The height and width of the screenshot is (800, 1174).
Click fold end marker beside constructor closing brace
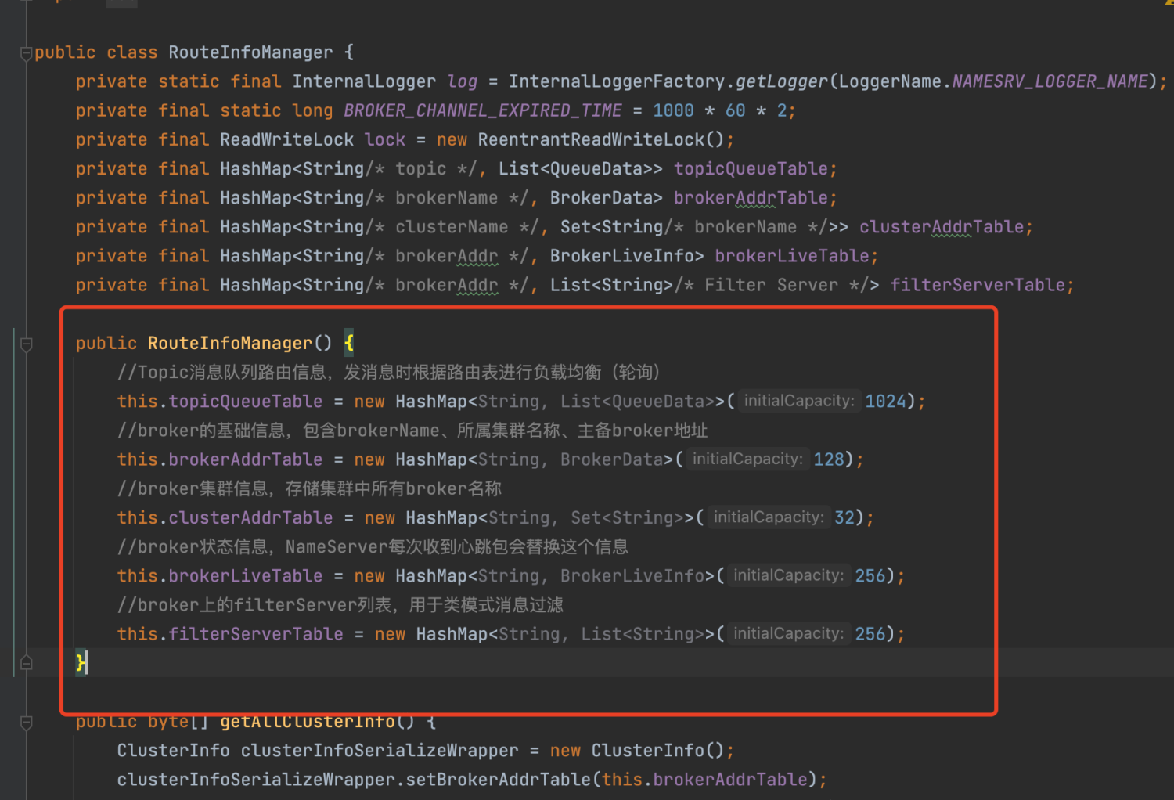[x=26, y=663]
